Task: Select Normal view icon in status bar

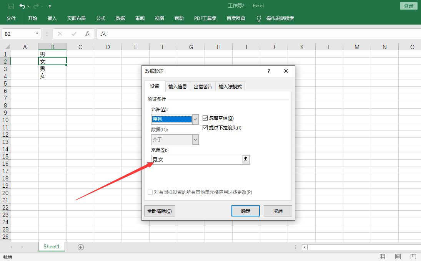Action: pyautogui.click(x=383, y=256)
